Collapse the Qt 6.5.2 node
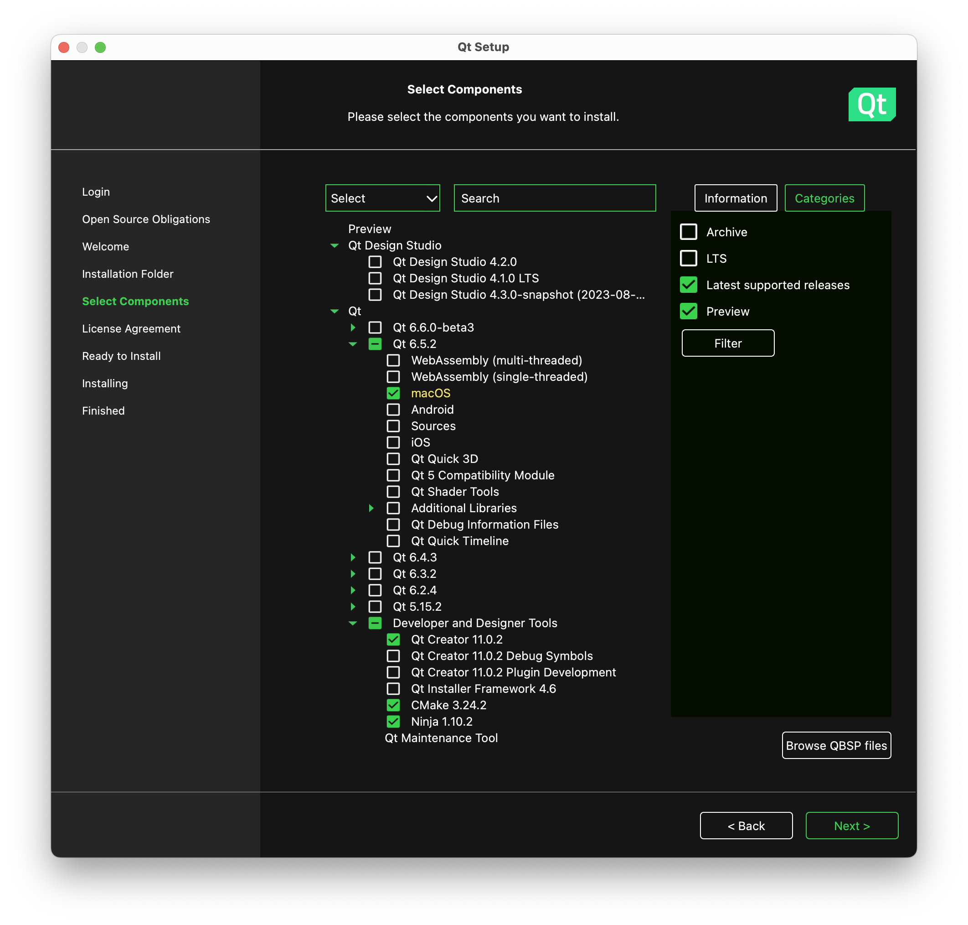 pyautogui.click(x=353, y=344)
